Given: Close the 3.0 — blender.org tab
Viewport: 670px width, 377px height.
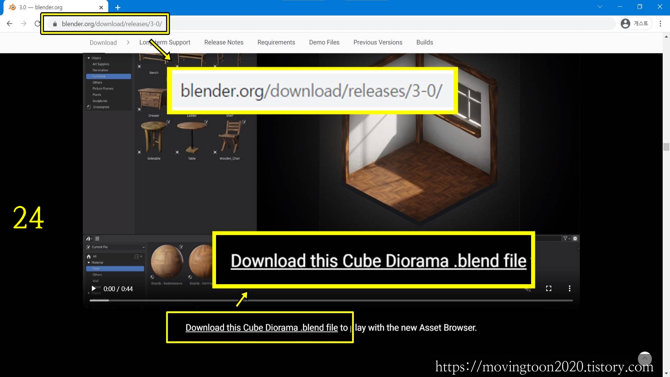Looking at the screenshot, I should pyautogui.click(x=101, y=7).
